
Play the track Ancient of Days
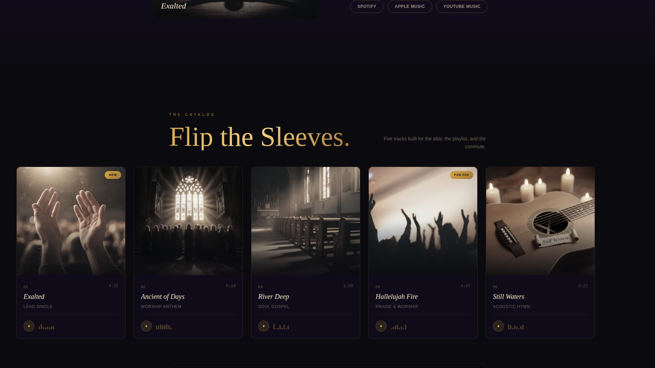tap(146, 326)
